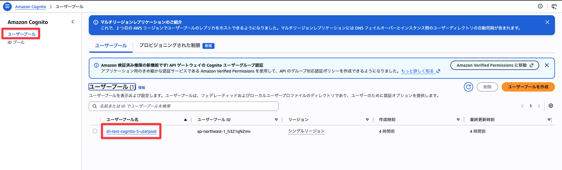Switch to the ユーザープール tab
This screenshot has width=562, height=170.
point(111,46)
